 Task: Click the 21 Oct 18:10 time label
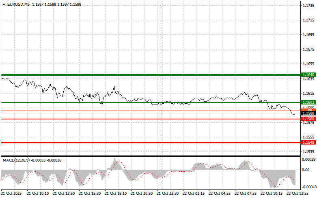(116, 194)
